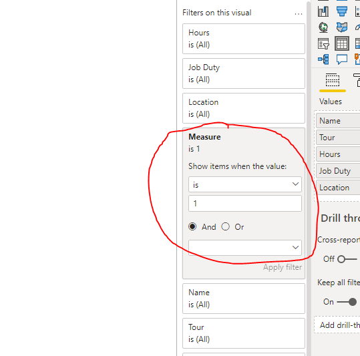The image size is (360, 356).
Task: Select the And radio button
Action: pos(192,226)
